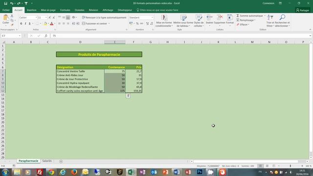Open the Remplissage dropdown

(246, 20)
